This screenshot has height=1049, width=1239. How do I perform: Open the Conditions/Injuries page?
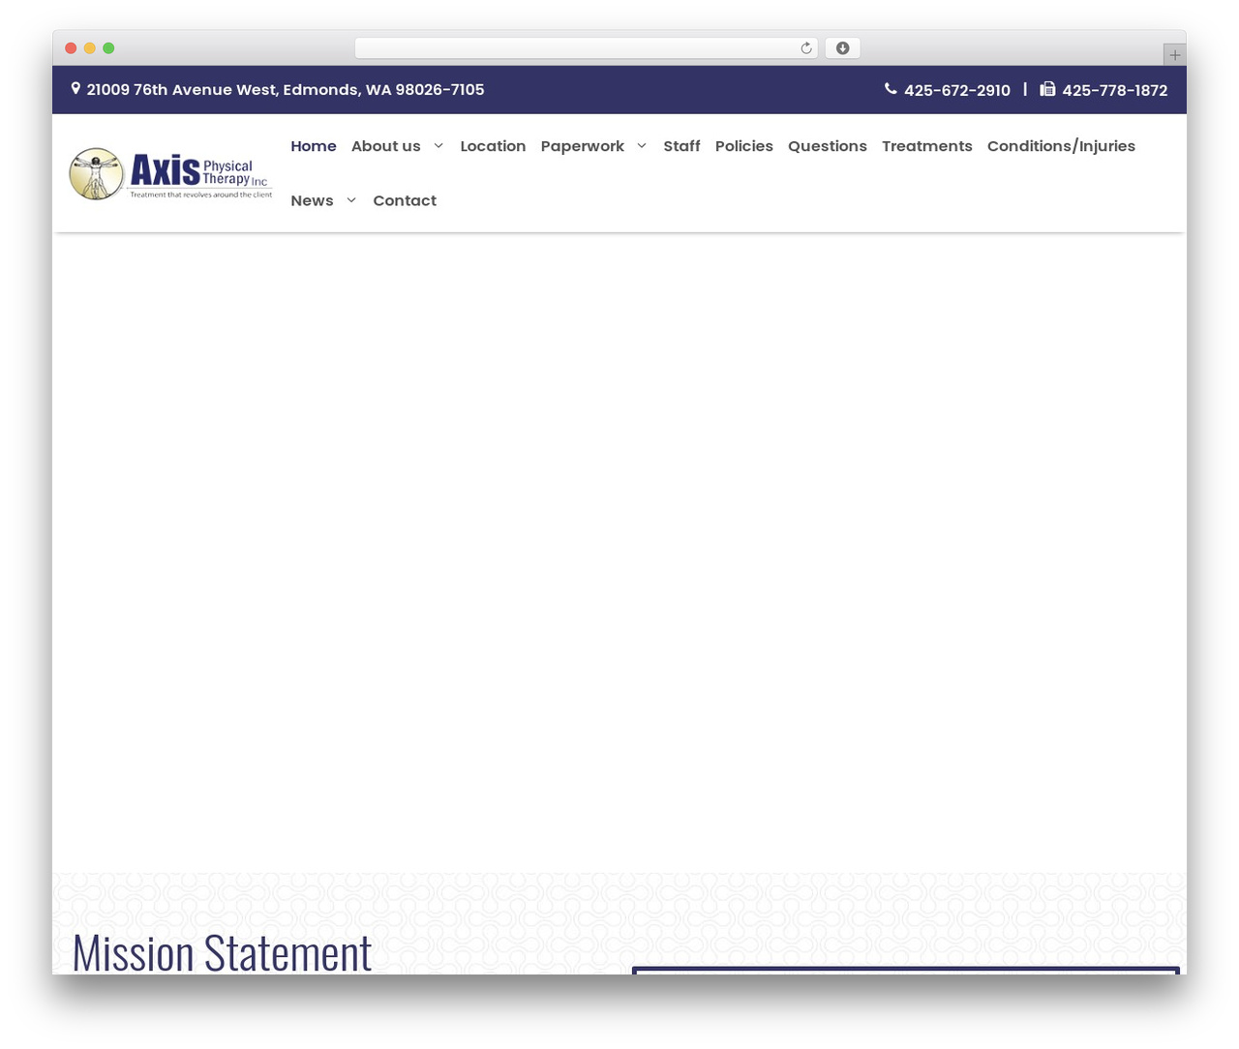[1061, 146]
